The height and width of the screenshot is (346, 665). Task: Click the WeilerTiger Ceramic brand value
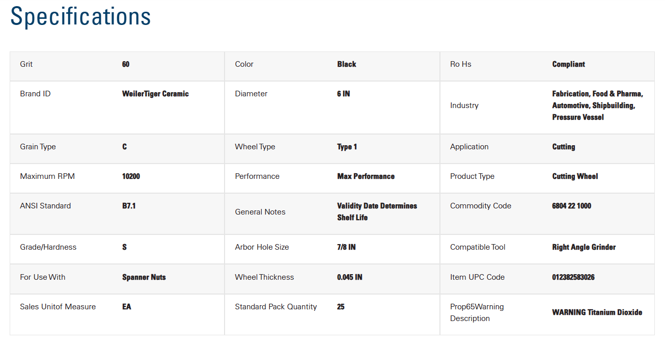pos(155,94)
